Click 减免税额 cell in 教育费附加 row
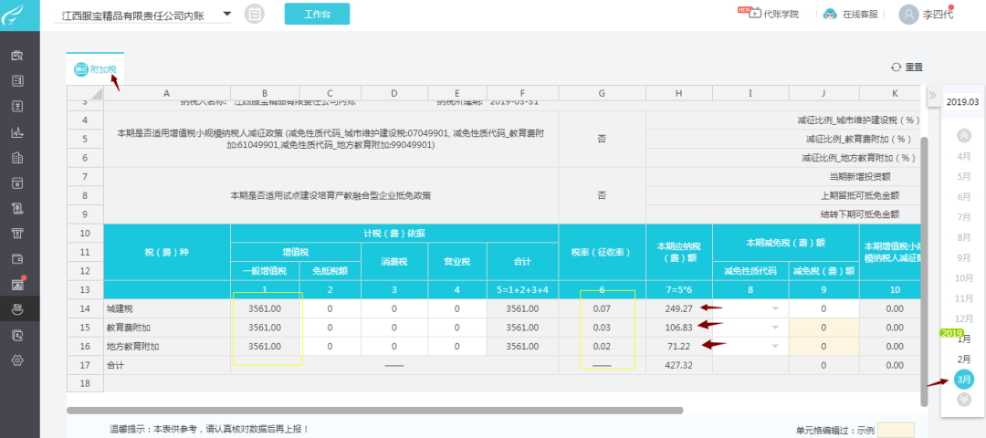 [x=823, y=328]
